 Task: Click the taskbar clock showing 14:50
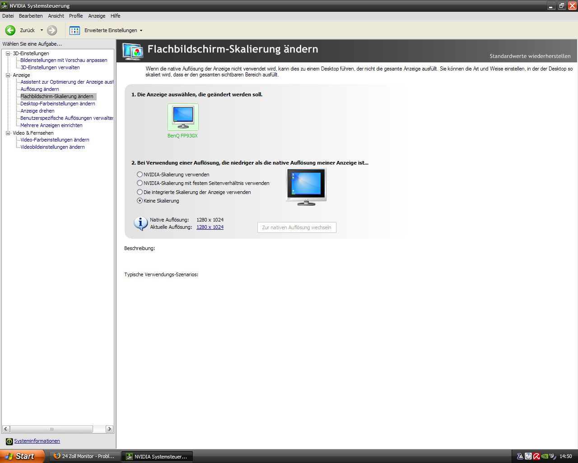click(566, 456)
